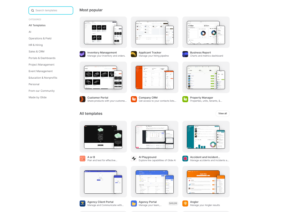Click 'Manage your Angler results' description
The image size is (288, 212).
pyautogui.click(x=205, y=205)
